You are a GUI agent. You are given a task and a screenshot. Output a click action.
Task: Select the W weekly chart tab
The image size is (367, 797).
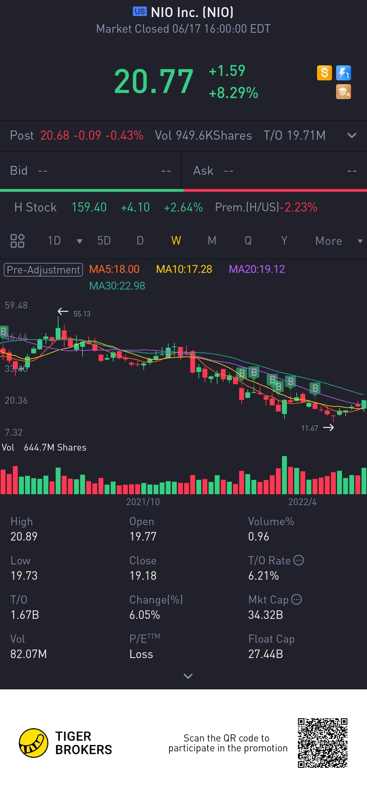pyautogui.click(x=176, y=241)
